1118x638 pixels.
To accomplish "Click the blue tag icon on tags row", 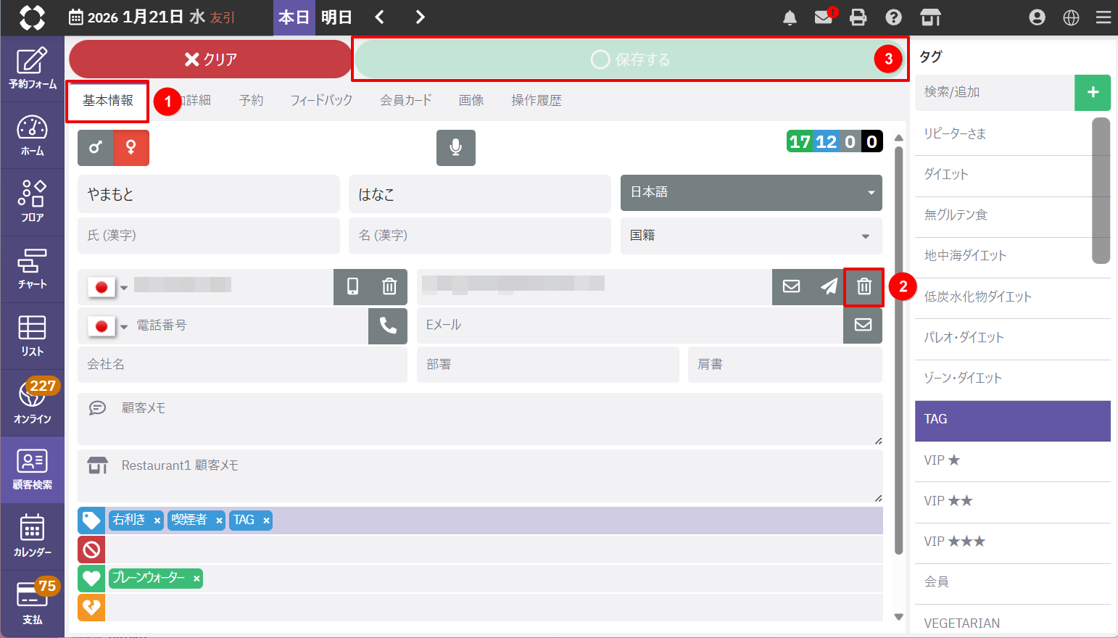I will [x=91, y=520].
